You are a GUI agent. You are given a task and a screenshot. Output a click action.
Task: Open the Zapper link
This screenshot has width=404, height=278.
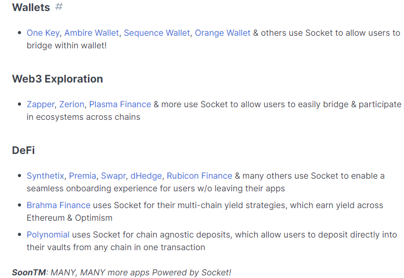41,105
